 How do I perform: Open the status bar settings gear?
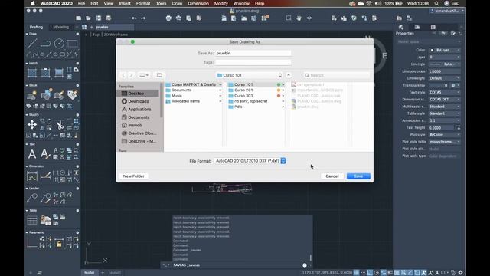[460, 273]
